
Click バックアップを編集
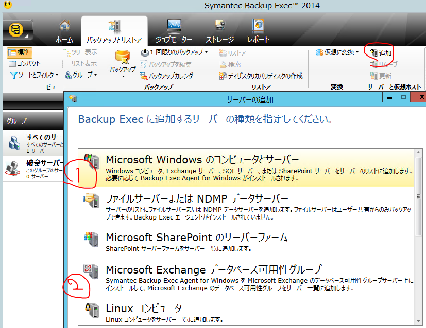click(166, 64)
